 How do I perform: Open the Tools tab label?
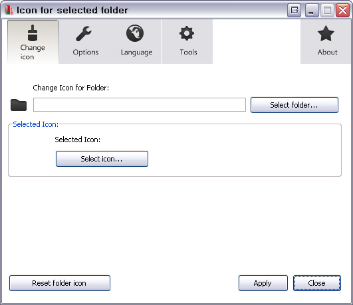coord(188,52)
